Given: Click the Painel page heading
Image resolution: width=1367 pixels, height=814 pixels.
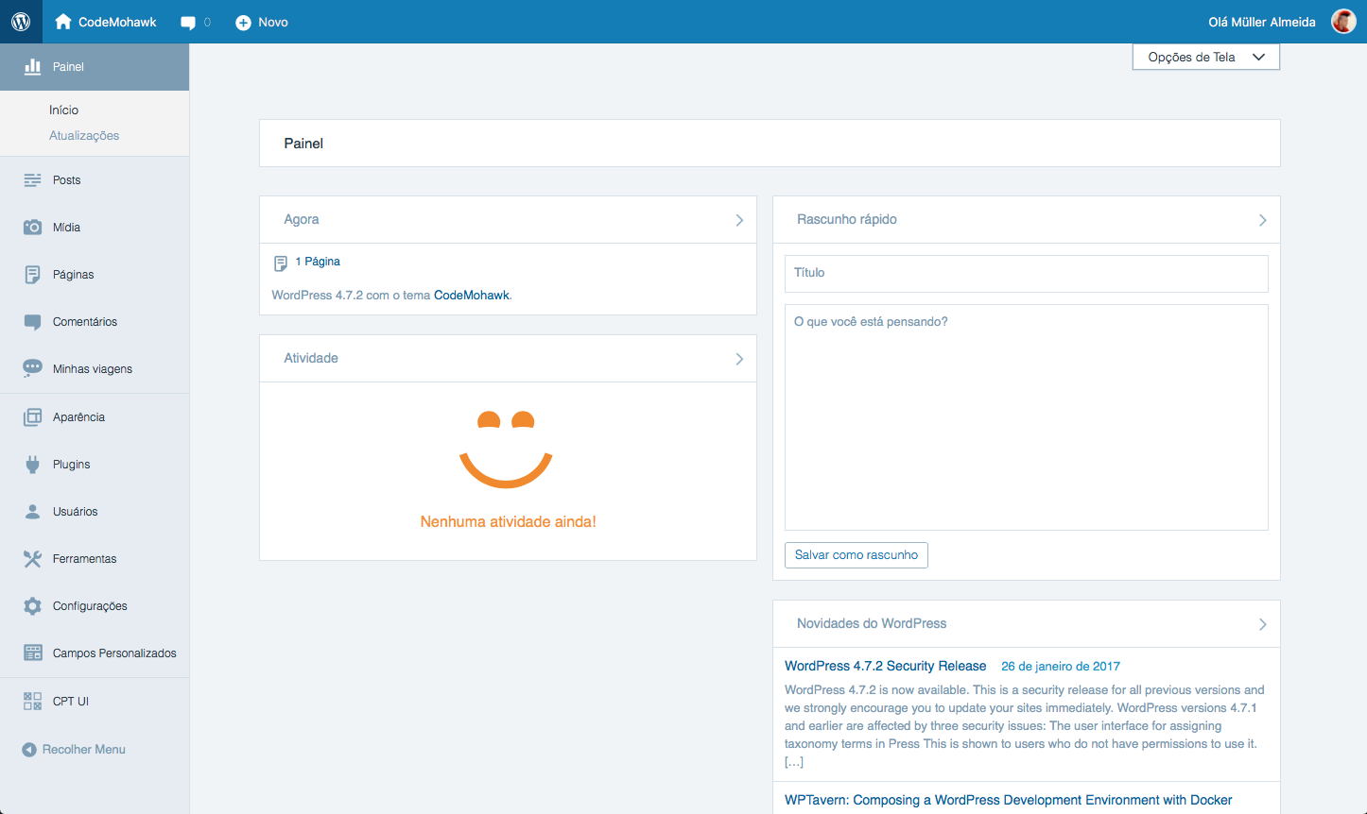Looking at the screenshot, I should 303,144.
